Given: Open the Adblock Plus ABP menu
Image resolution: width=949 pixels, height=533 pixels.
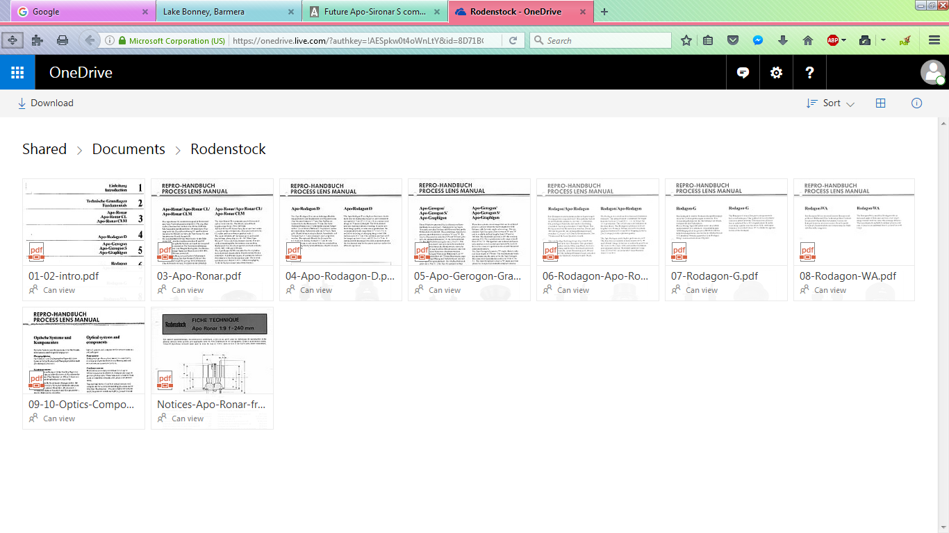Looking at the screenshot, I should pos(836,40).
